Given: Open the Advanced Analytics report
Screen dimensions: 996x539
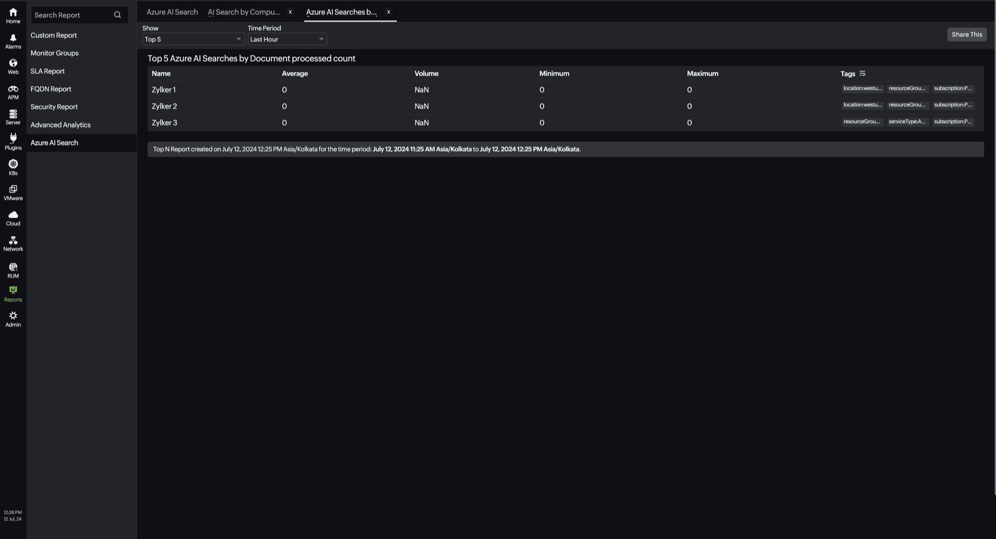Looking at the screenshot, I should pos(60,125).
